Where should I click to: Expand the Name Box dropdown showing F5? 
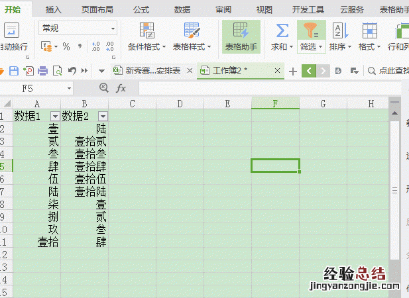(69, 88)
